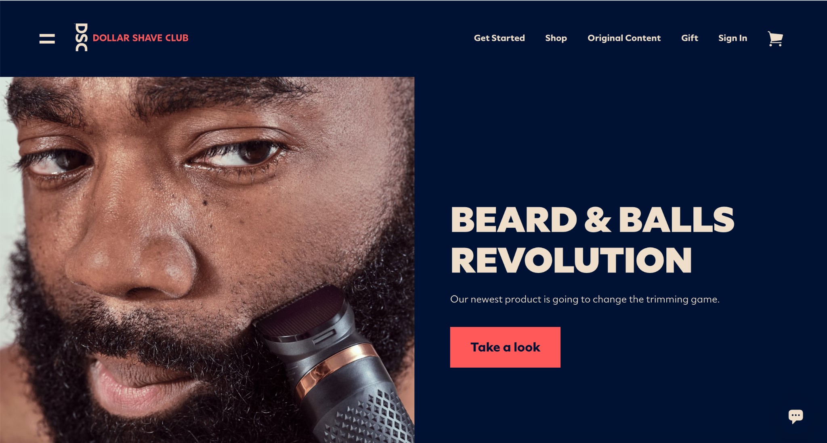Visit the Original Content page
The image size is (827, 443).
pos(624,38)
